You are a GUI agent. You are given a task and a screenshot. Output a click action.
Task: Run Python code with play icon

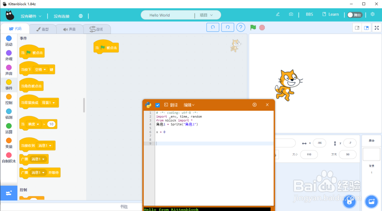point(254,105)
